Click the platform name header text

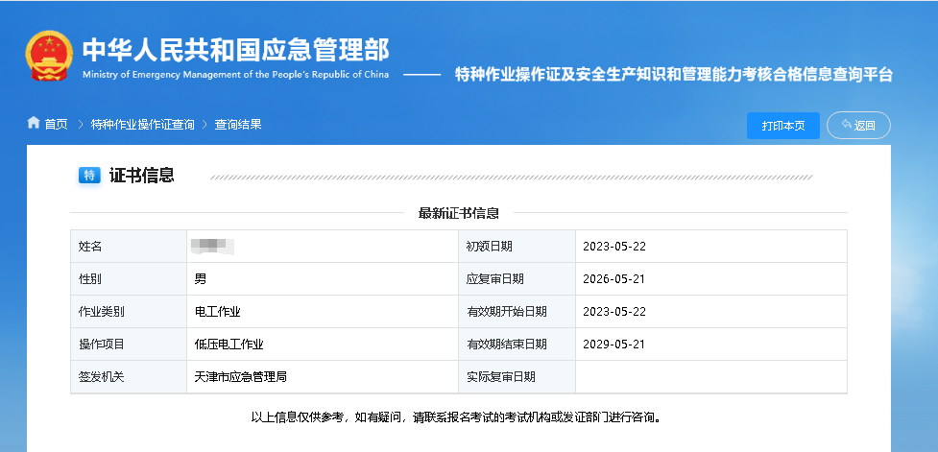tap(673, 74)
